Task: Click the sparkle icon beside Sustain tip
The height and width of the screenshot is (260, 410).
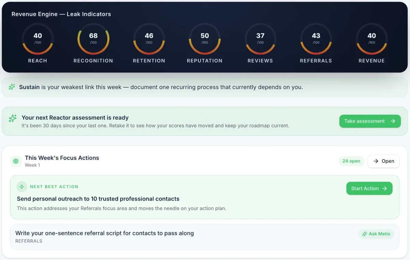Action: (12, 87)
